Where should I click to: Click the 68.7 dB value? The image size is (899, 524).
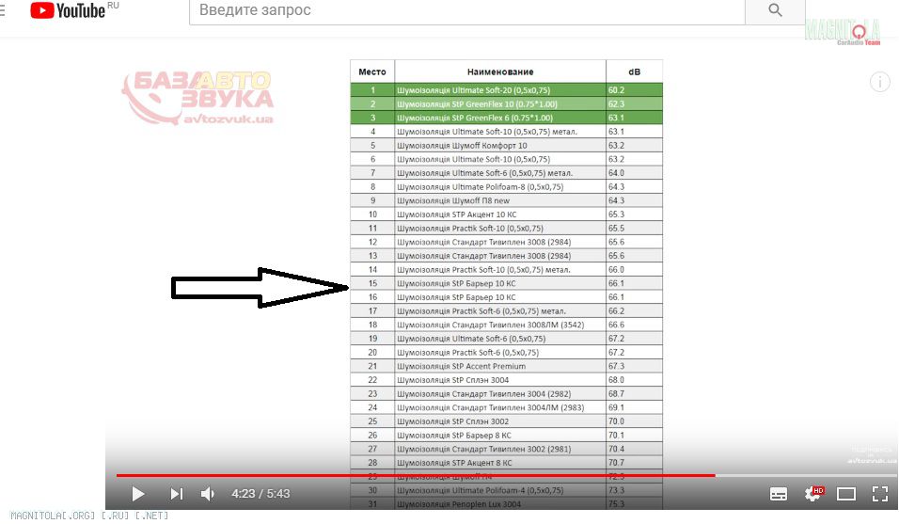616,394
